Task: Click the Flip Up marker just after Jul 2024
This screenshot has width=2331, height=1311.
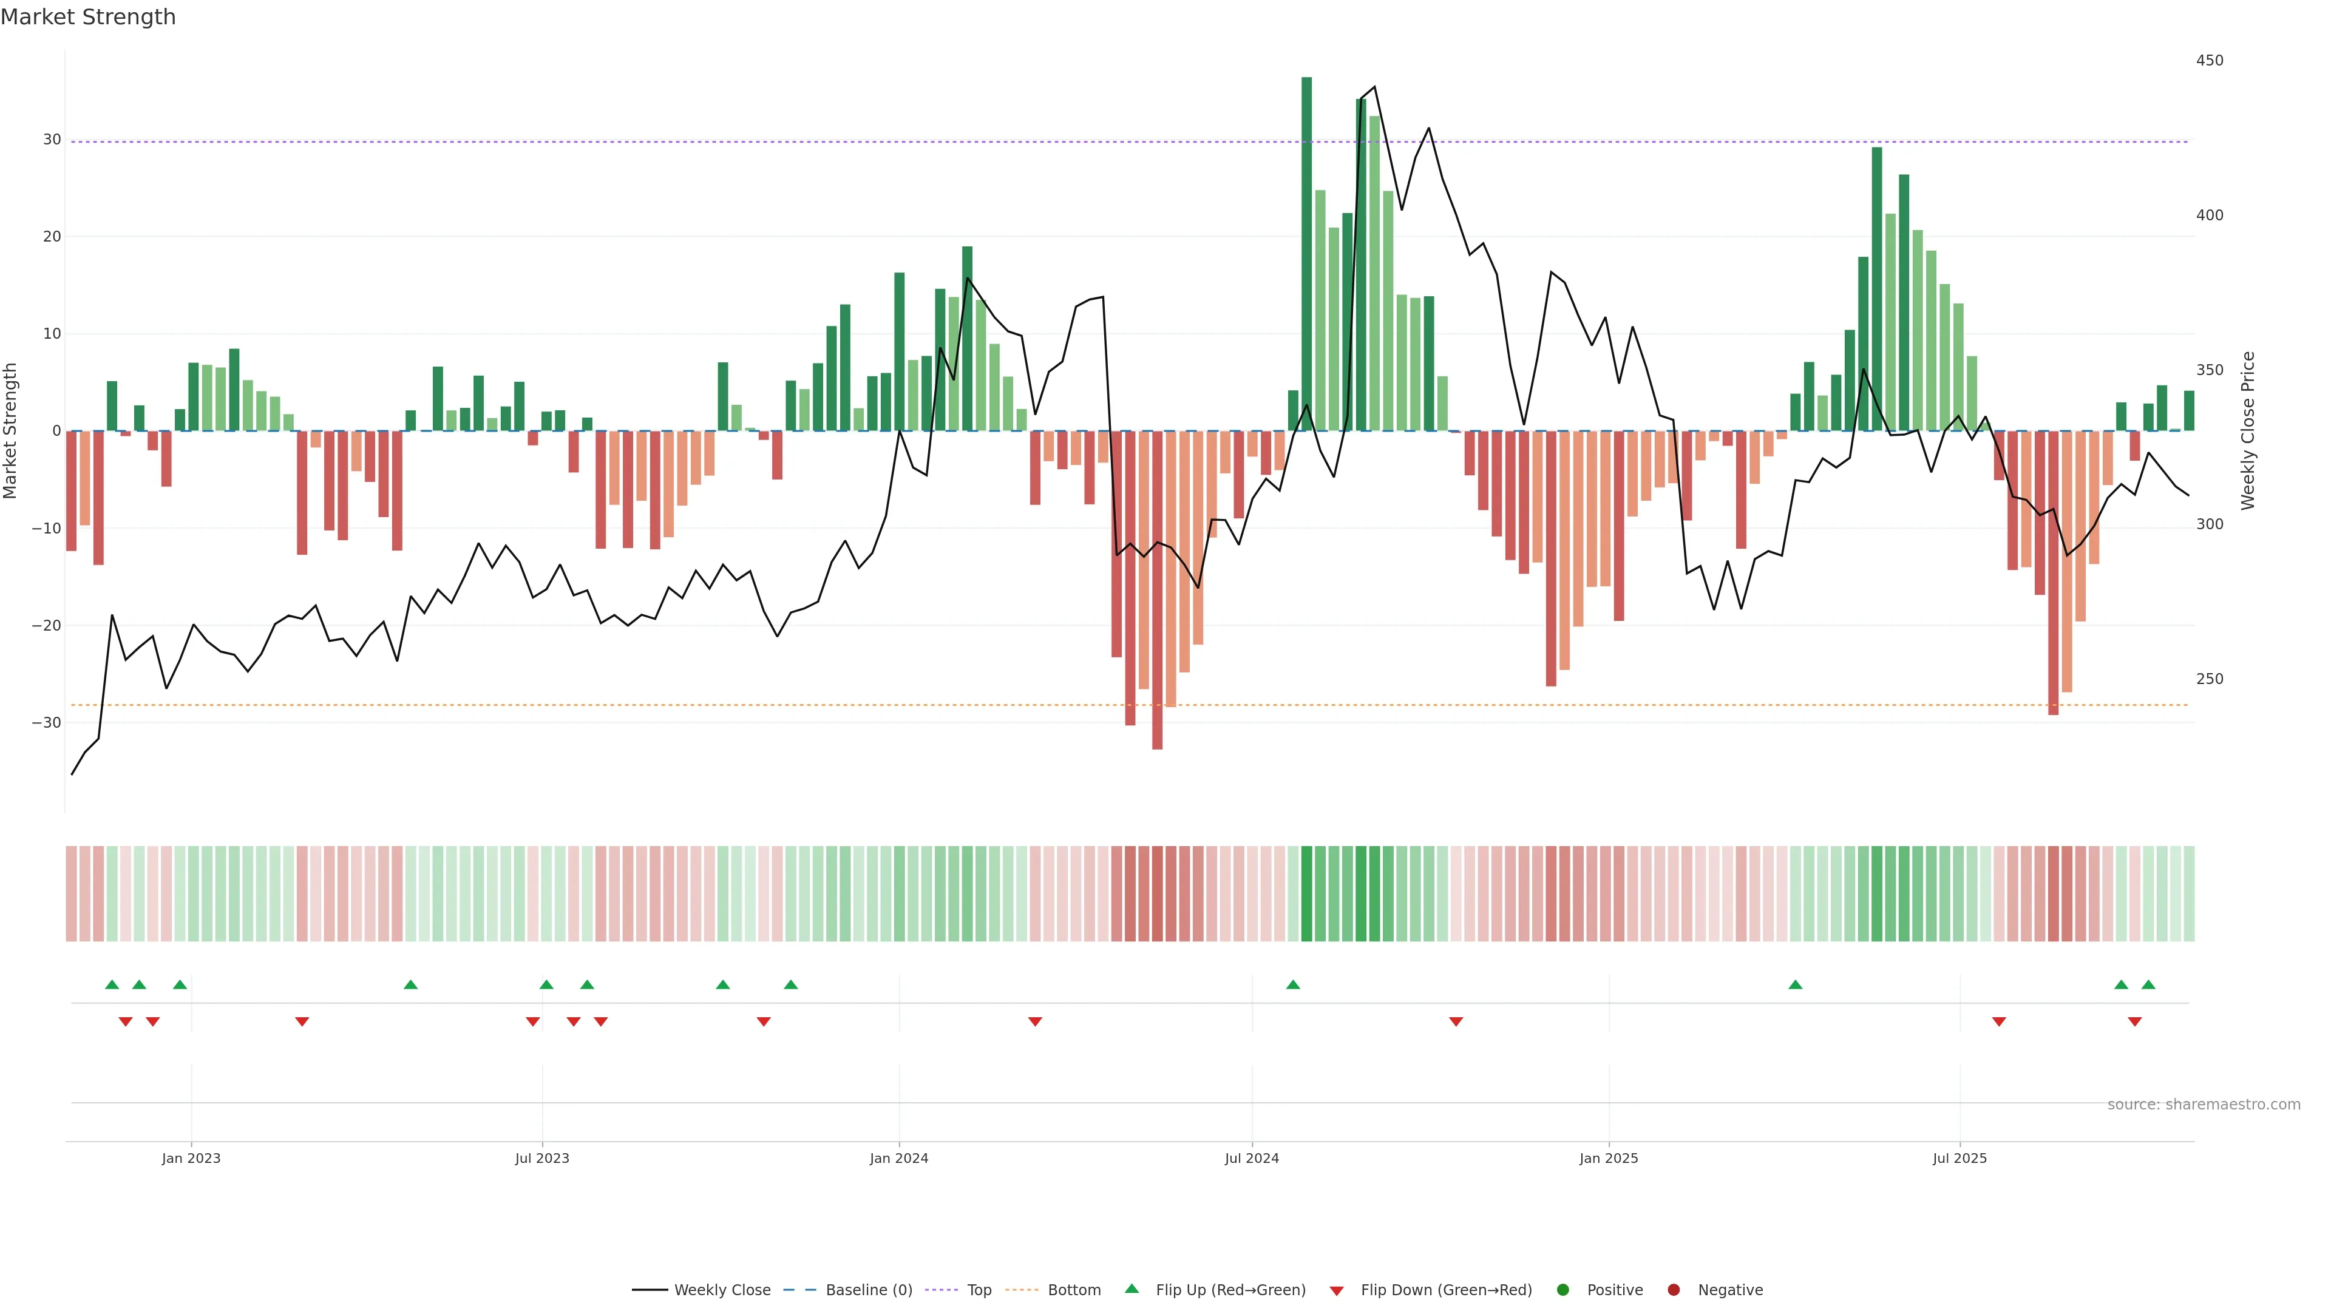Action: click(1293, 984)
